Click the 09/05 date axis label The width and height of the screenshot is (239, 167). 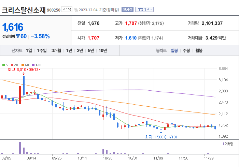(x=6, y=158)
